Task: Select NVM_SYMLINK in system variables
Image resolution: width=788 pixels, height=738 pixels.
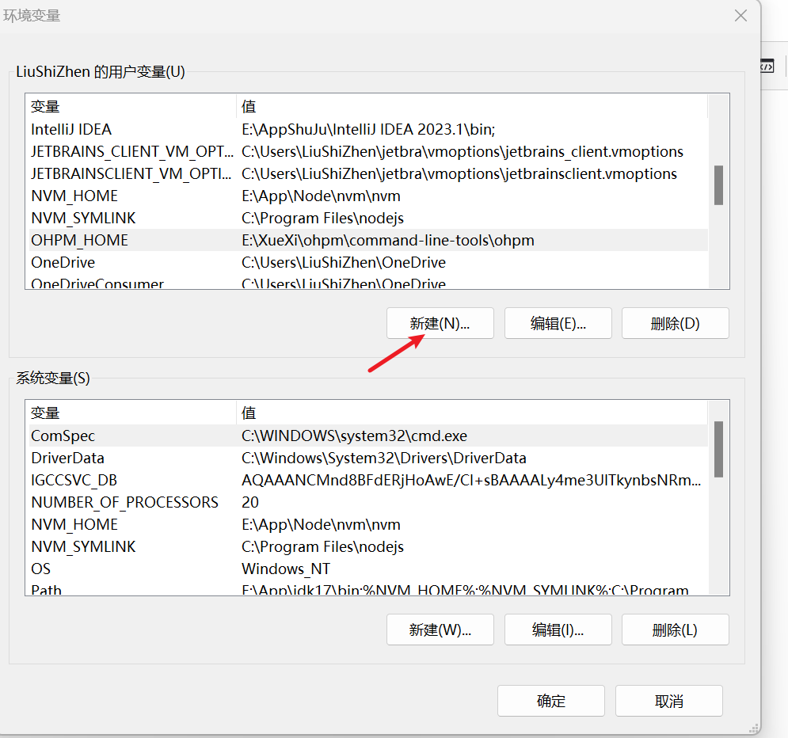Action: tap(367, 546)
